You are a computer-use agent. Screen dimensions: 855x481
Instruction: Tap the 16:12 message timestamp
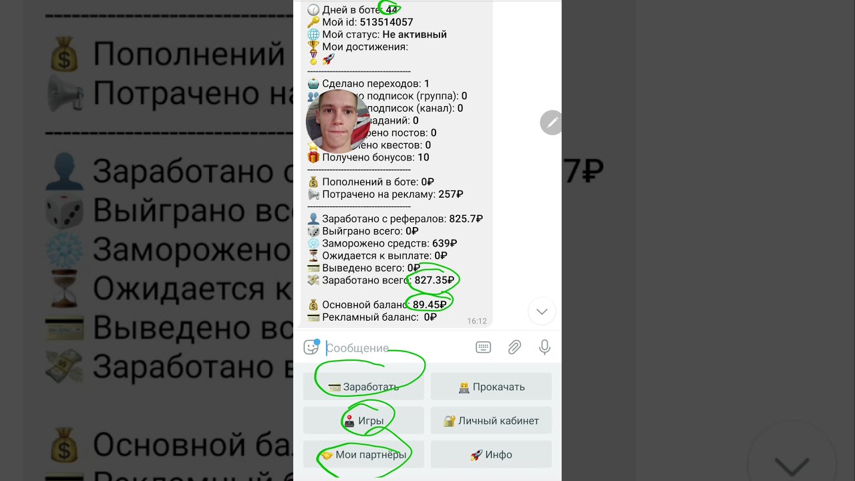pos(477,321)
